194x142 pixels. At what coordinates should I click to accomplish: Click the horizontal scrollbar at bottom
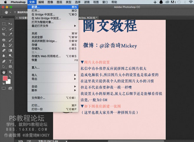(x=136, y=141)
